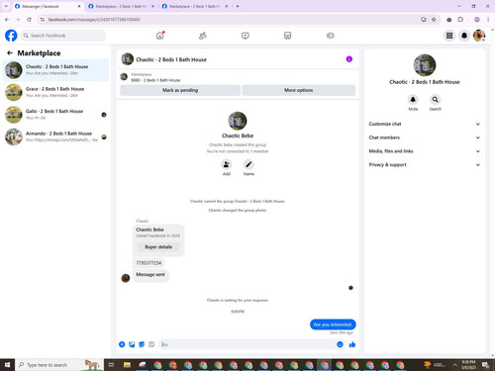Open Windows Start menu
This screenshot has width=495, height=371.
point(7,365)
